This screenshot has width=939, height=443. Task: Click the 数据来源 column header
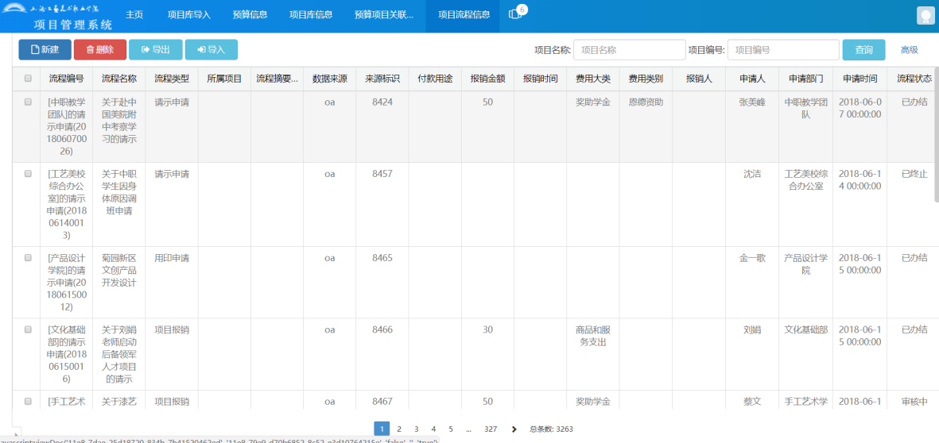click(x=329, y=79)
